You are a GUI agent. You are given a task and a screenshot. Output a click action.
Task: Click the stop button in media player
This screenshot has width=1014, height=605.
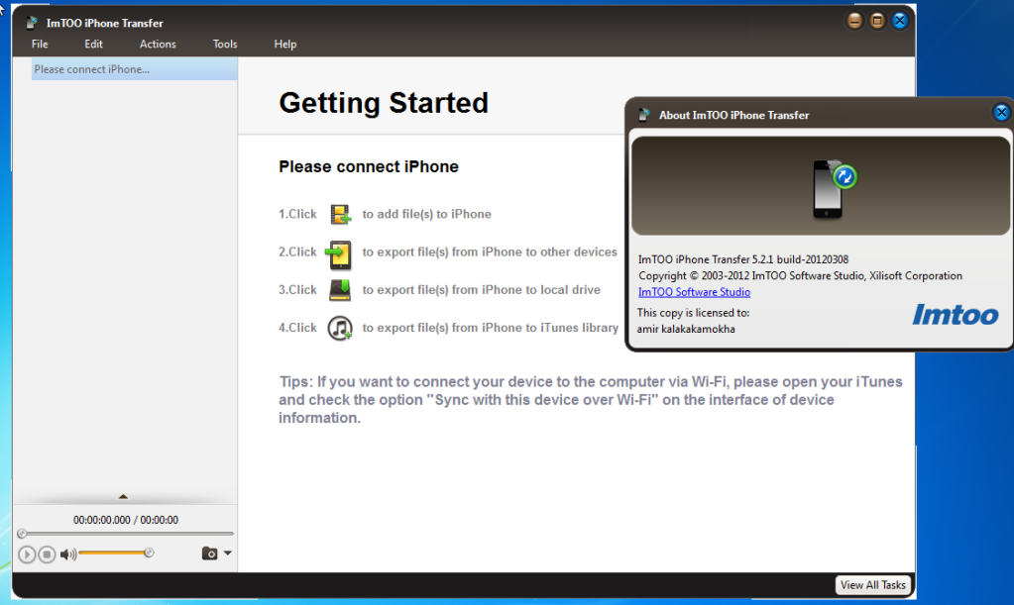click(47, 554)
